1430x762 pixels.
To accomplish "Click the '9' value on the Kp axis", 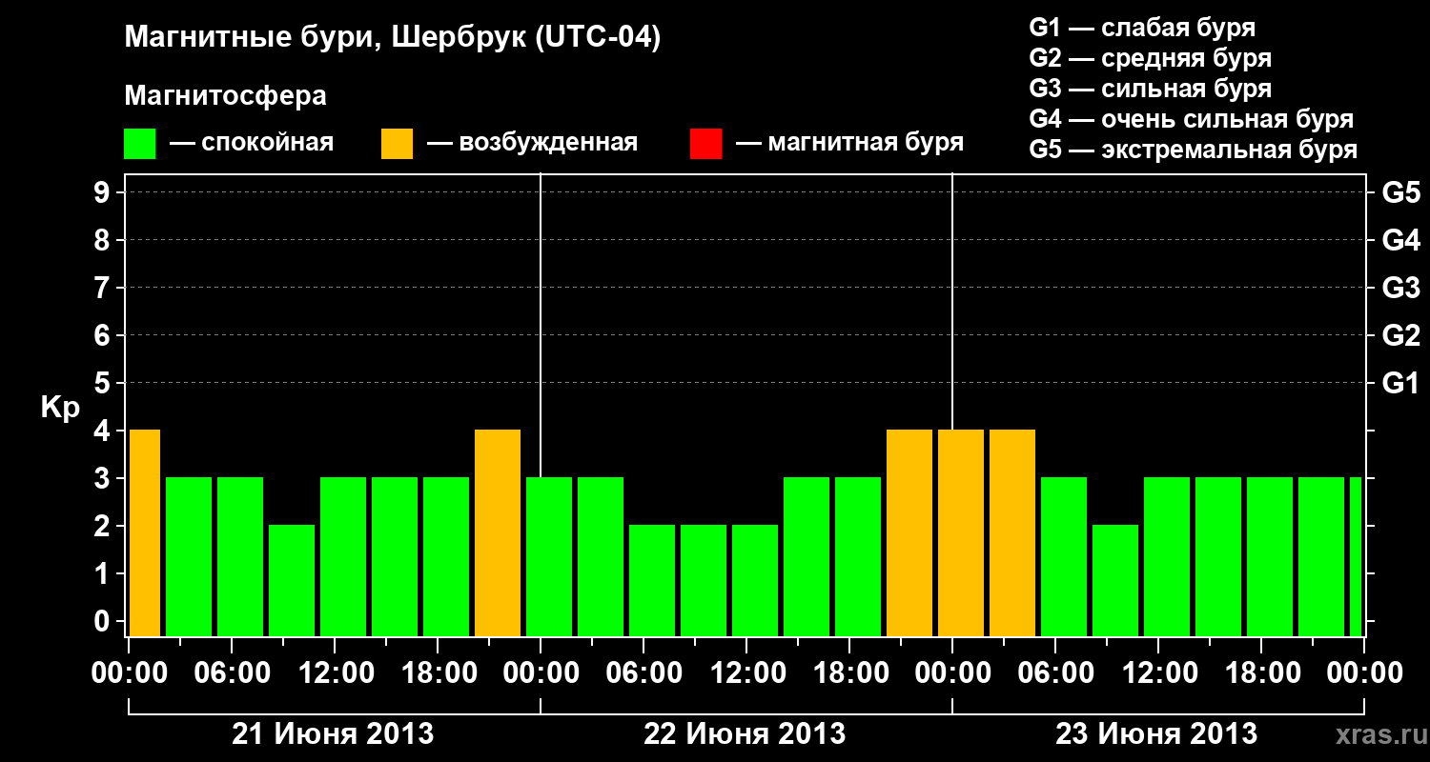I will coord(104,193).
